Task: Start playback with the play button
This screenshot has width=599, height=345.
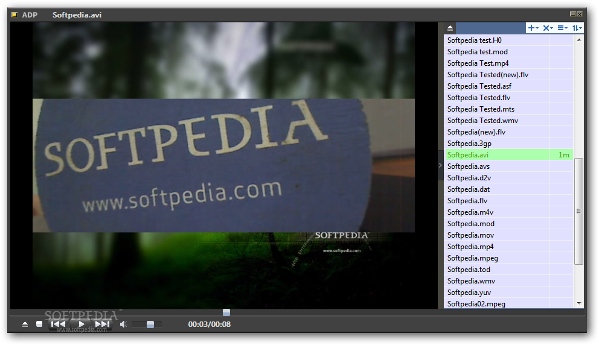Action: [81, 324]
